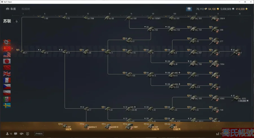The width and height of the screenshot is (254, 138).
Task: Go to the 车库 garage tab
Action: point(11,9)
